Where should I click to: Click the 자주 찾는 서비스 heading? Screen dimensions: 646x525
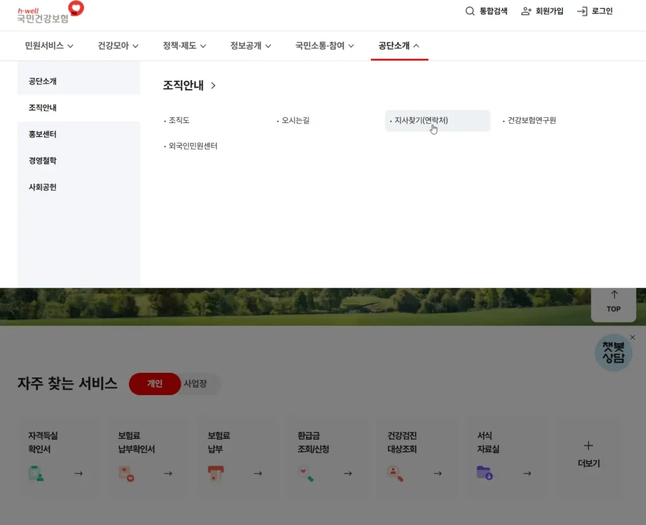67,384
